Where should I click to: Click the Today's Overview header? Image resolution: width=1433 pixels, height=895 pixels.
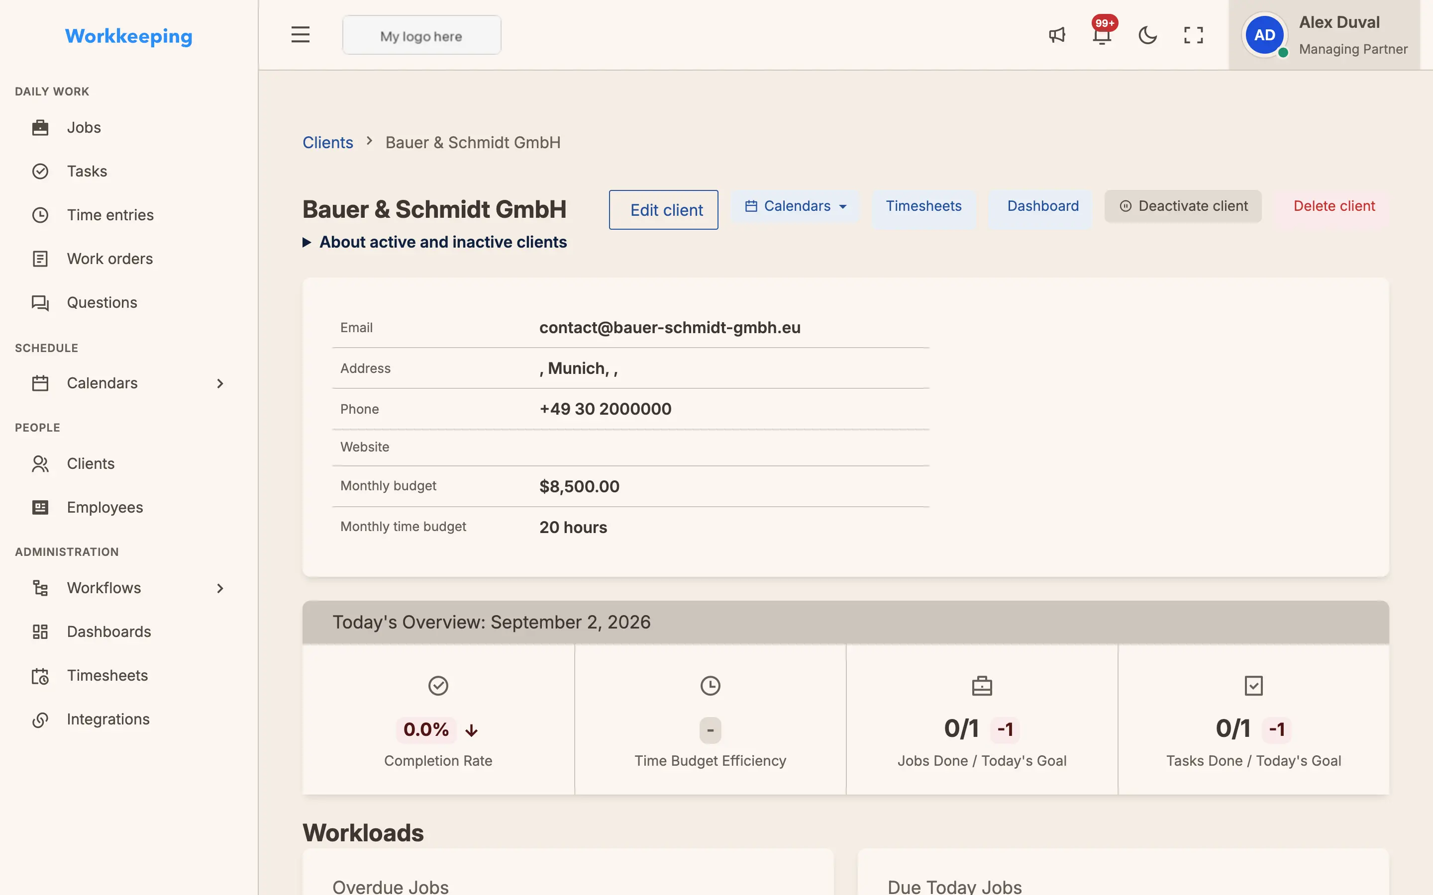(845, 622)
